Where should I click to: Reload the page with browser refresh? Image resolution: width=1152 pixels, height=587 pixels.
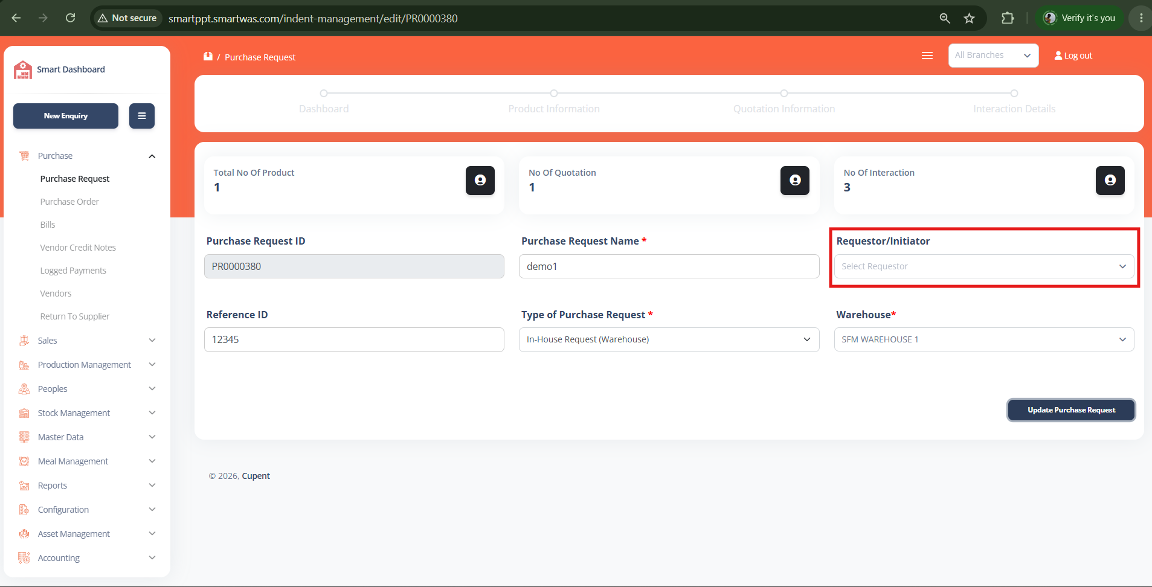70,18
